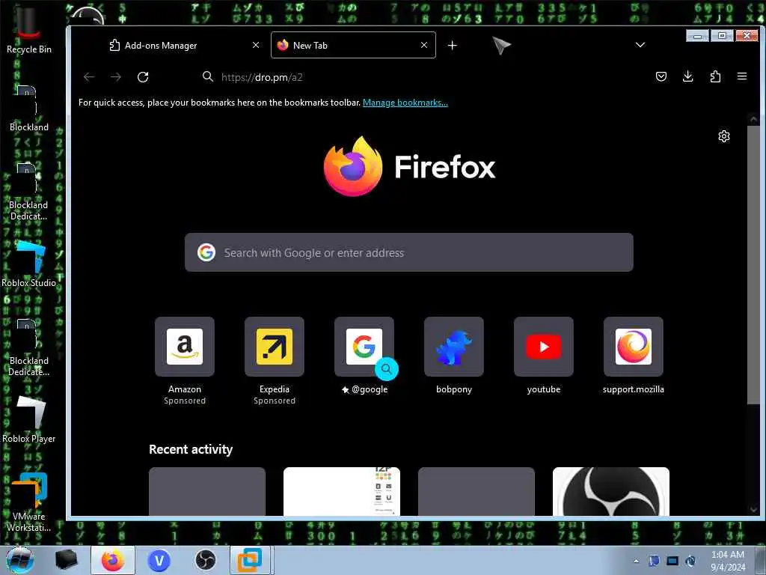Select the VMware Workstation desktop icon

(x=29, y=502)
